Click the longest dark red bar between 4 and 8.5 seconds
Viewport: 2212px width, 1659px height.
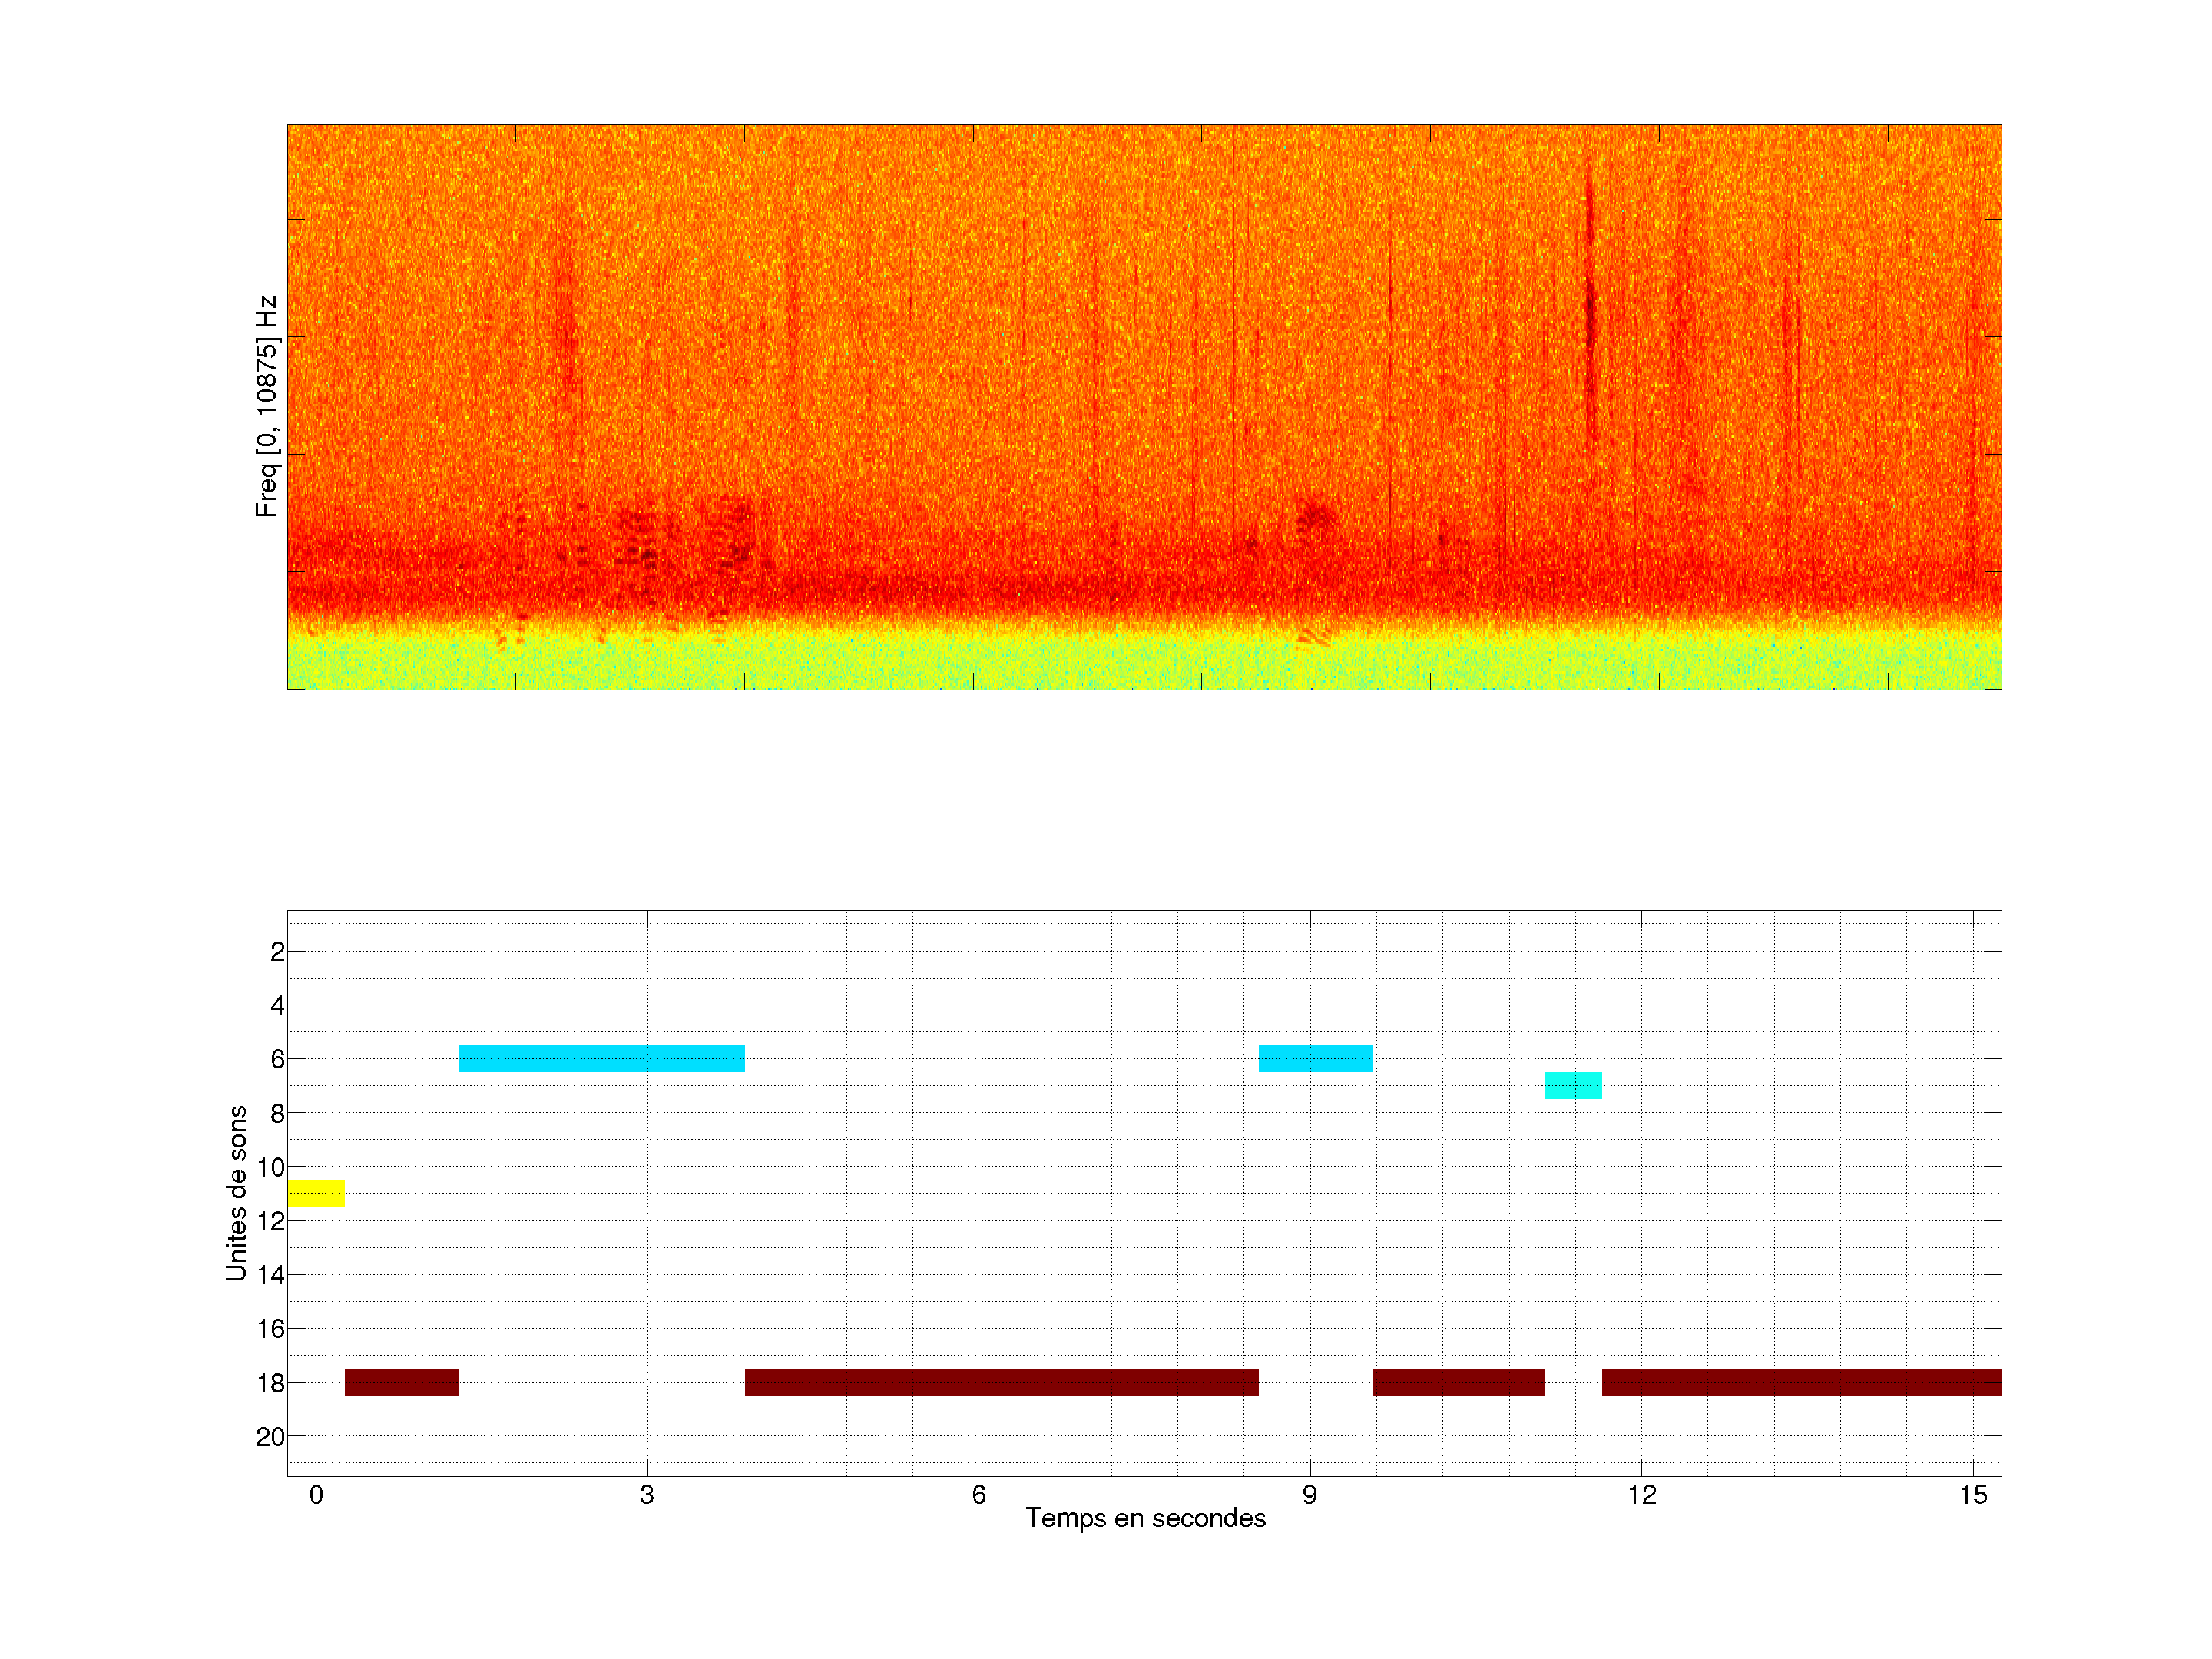click(1001, 1382)
